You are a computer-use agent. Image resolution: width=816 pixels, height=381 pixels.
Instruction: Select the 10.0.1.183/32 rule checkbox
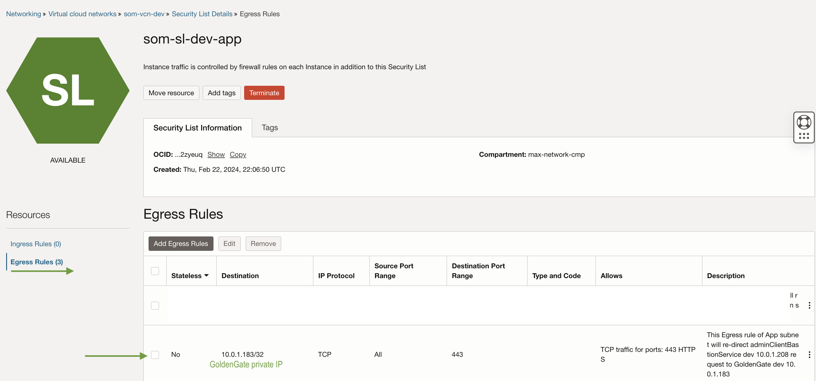(155, 355)
